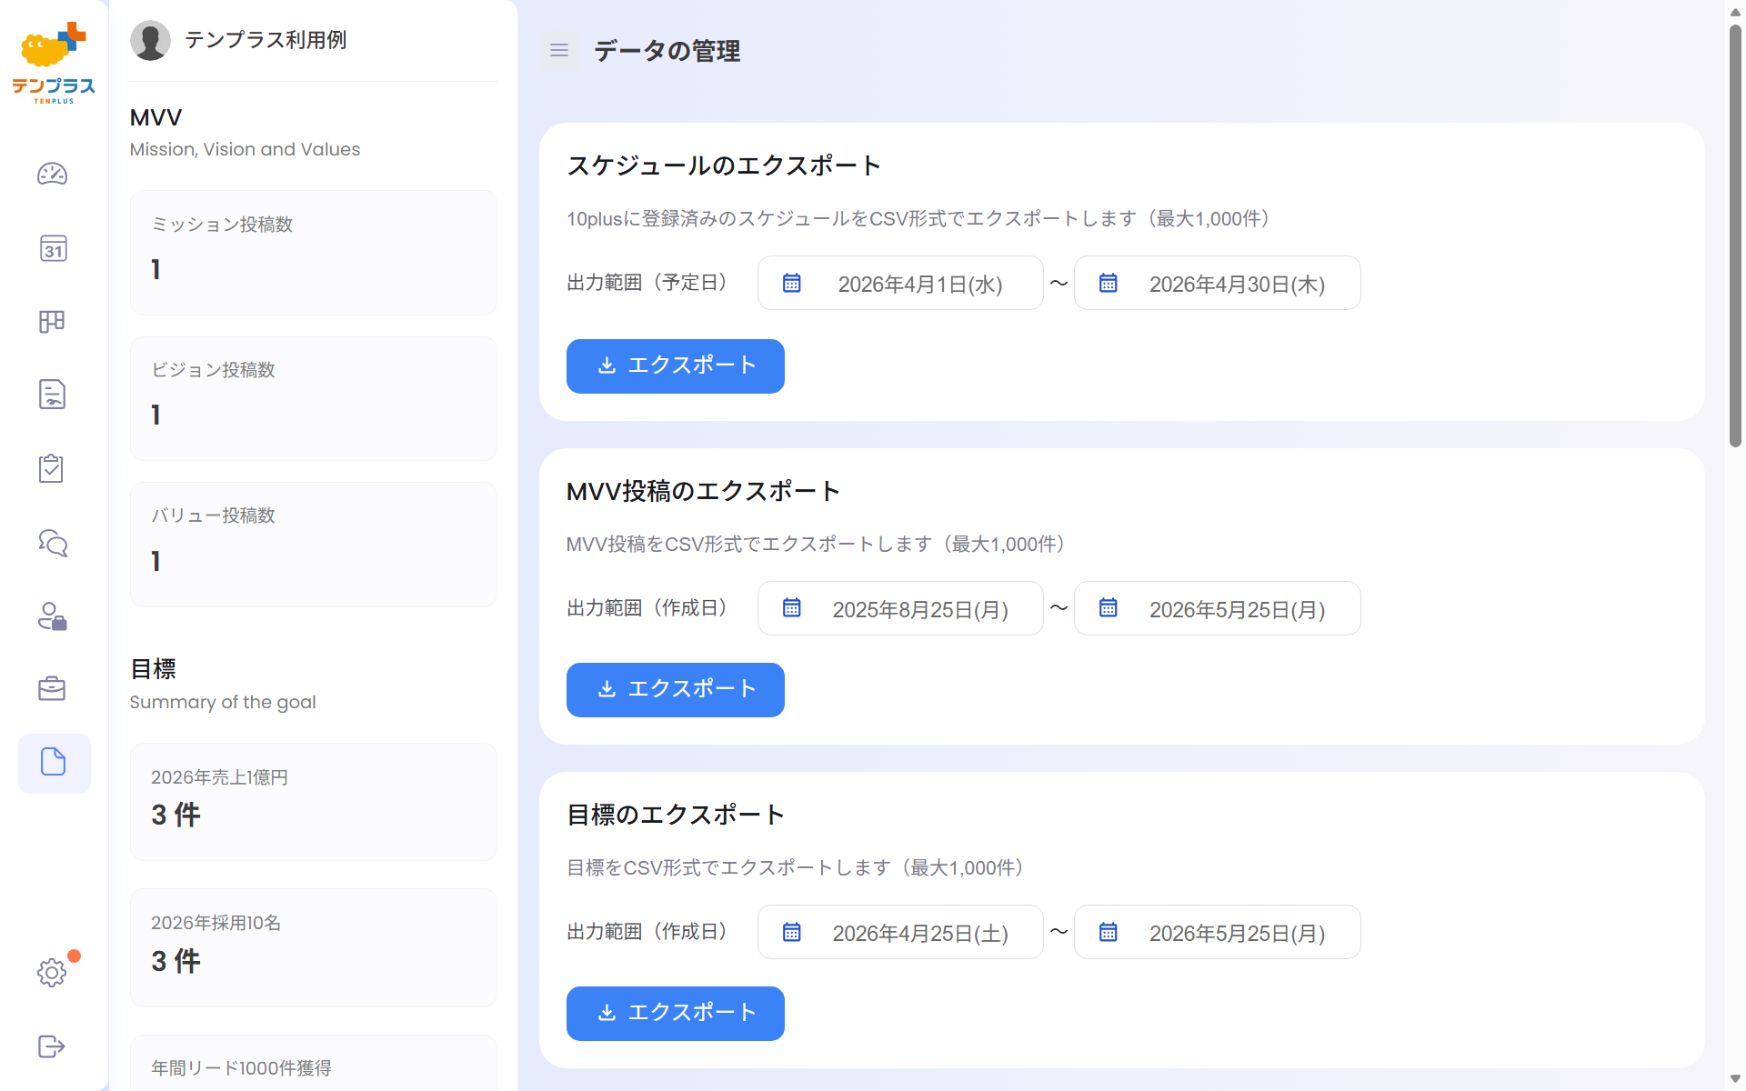
Task: Open the ミッション投稿数 card
Action: click(x=314, y=253)
